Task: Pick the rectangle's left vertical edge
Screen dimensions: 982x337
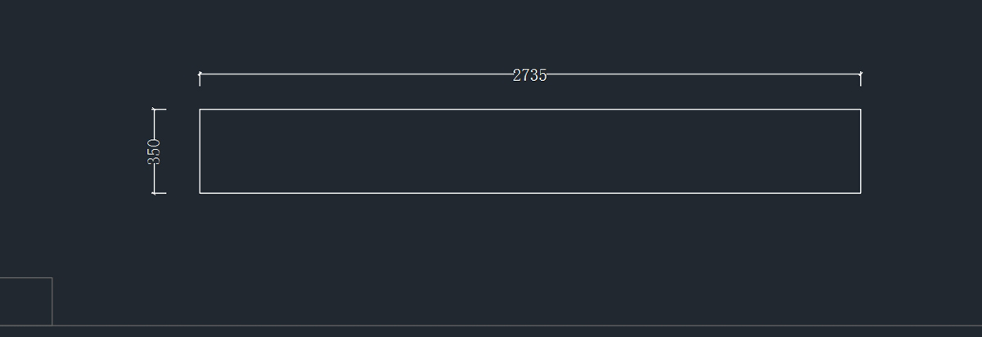Action: tap(200, 151)
